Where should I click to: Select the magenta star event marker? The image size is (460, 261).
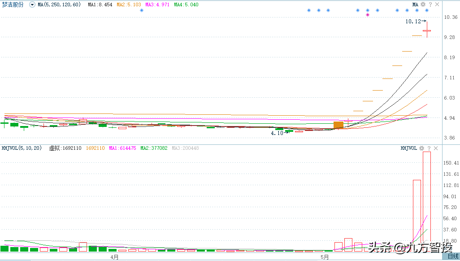click(x=368, y=15)
